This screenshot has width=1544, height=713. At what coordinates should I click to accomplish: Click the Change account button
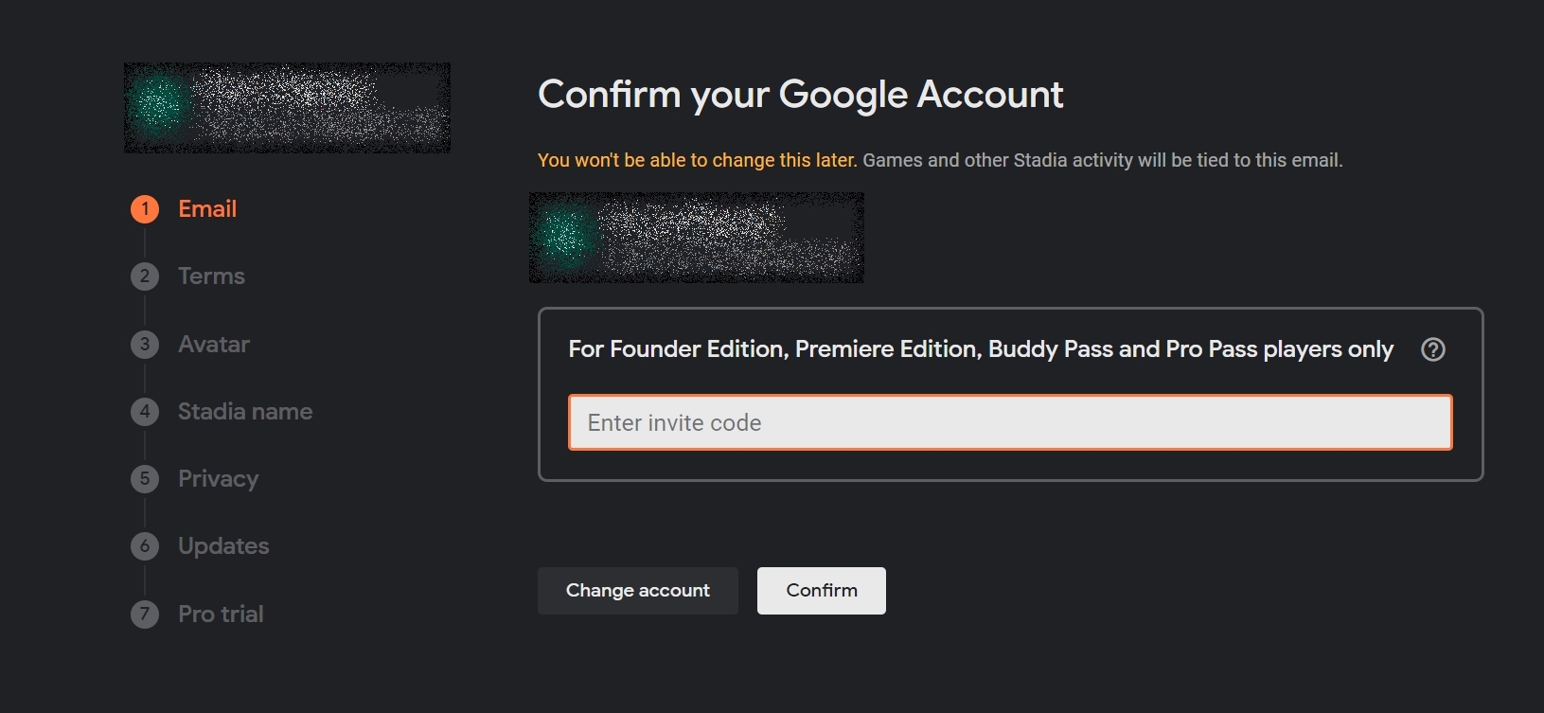point(638,591)
